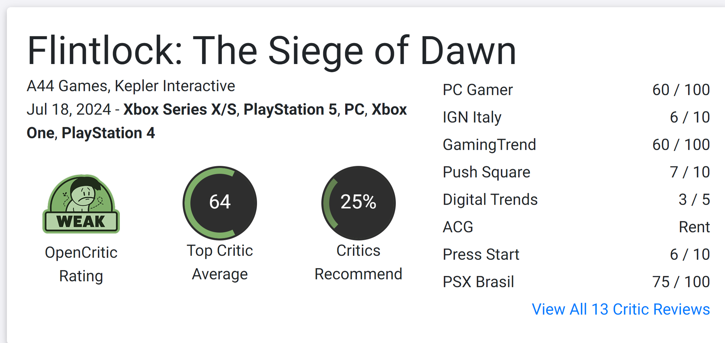Viewport: 725px width, 343px height.
Task: Open the PC Gamer review row
Action: pos(576,90)
